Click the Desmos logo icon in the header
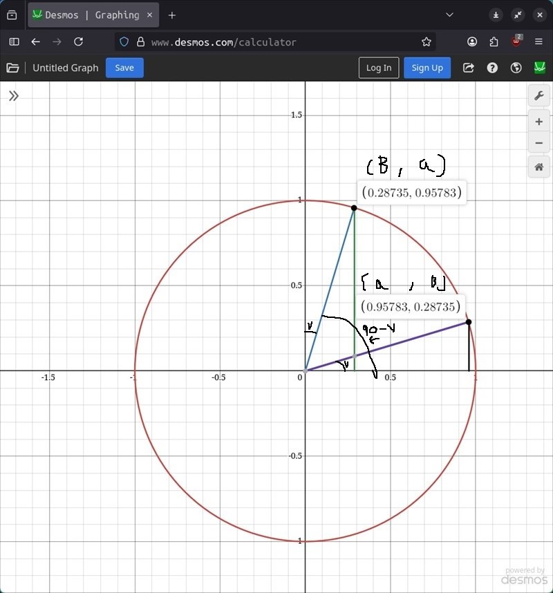Image resolution: width=553 pixels, height=593 pixels. [539, 68]
